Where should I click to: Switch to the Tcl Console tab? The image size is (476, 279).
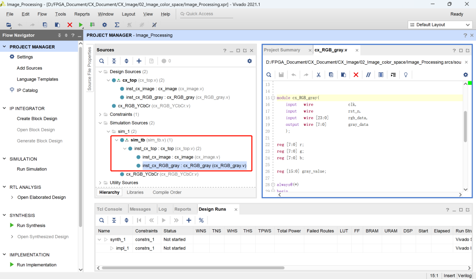109,209
